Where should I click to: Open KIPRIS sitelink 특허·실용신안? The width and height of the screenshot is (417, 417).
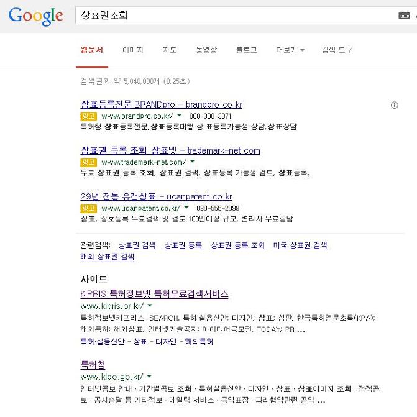pos(103,341)
